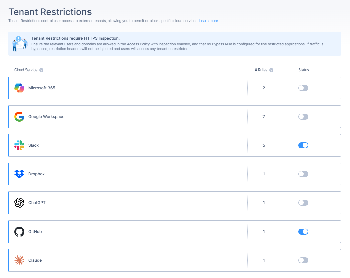
Task: Enable the Claude status toggle
Action: 303,260
